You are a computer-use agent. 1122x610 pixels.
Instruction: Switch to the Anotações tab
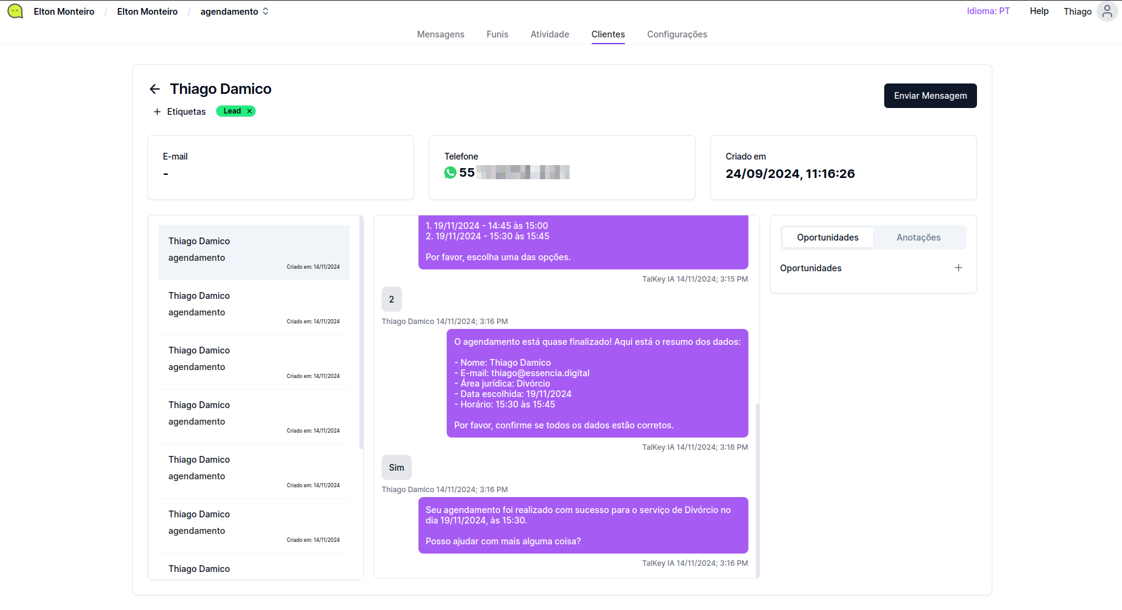(918, 237)
